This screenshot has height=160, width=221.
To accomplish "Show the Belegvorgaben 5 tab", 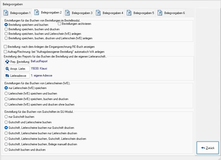I will [x=140, y=13].
